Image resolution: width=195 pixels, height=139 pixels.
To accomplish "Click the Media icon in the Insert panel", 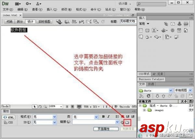I will point(164,30).
